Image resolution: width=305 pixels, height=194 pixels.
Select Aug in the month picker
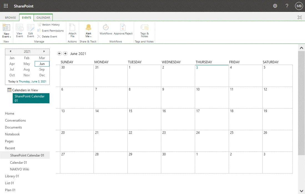coord(27,69)
